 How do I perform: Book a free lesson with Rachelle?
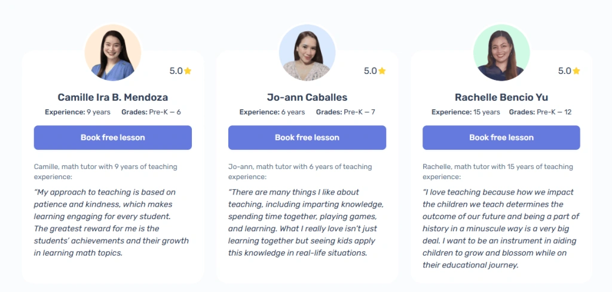501,137
